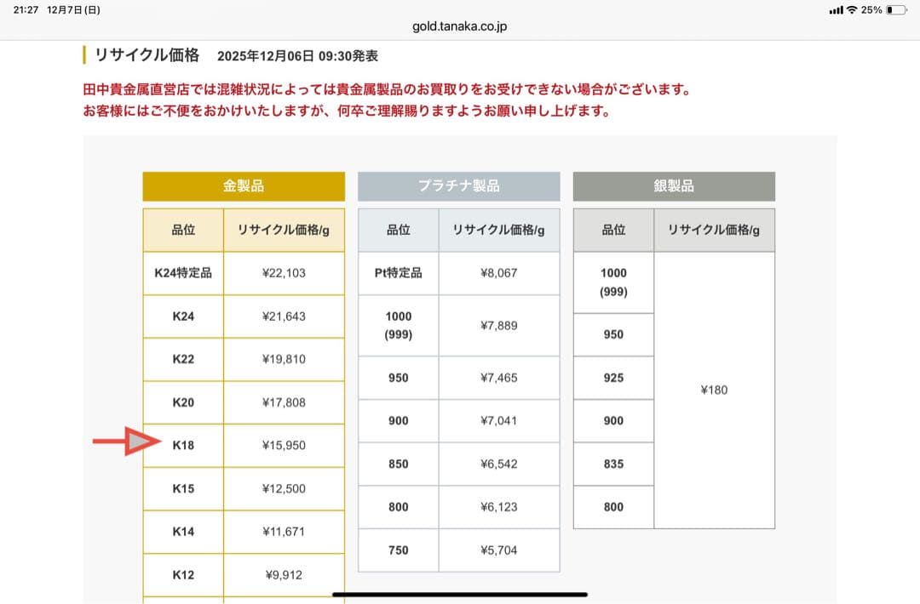Click the 21:27 clock in status bar
Viewport: 920px width, 604px height.
[x=26, y=10]
